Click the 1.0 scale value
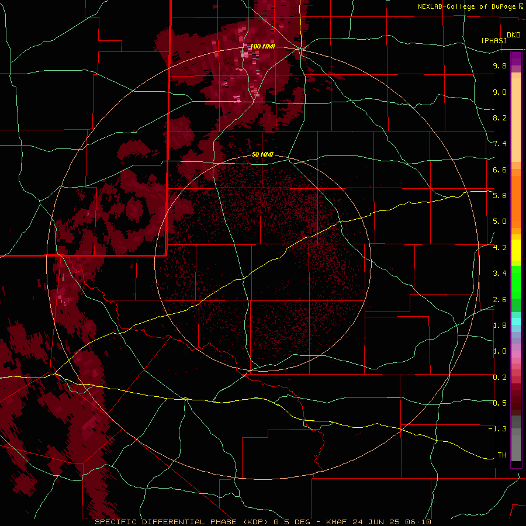Viewport: 526px width, 526px height. coord(500,351)
